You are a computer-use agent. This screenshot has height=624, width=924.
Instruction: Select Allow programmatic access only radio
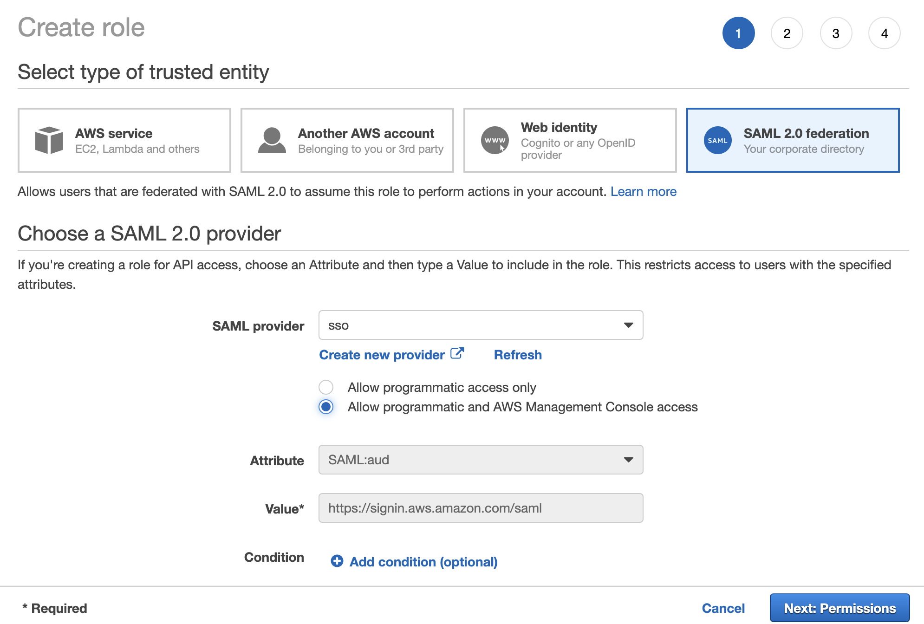coord(326,387)
